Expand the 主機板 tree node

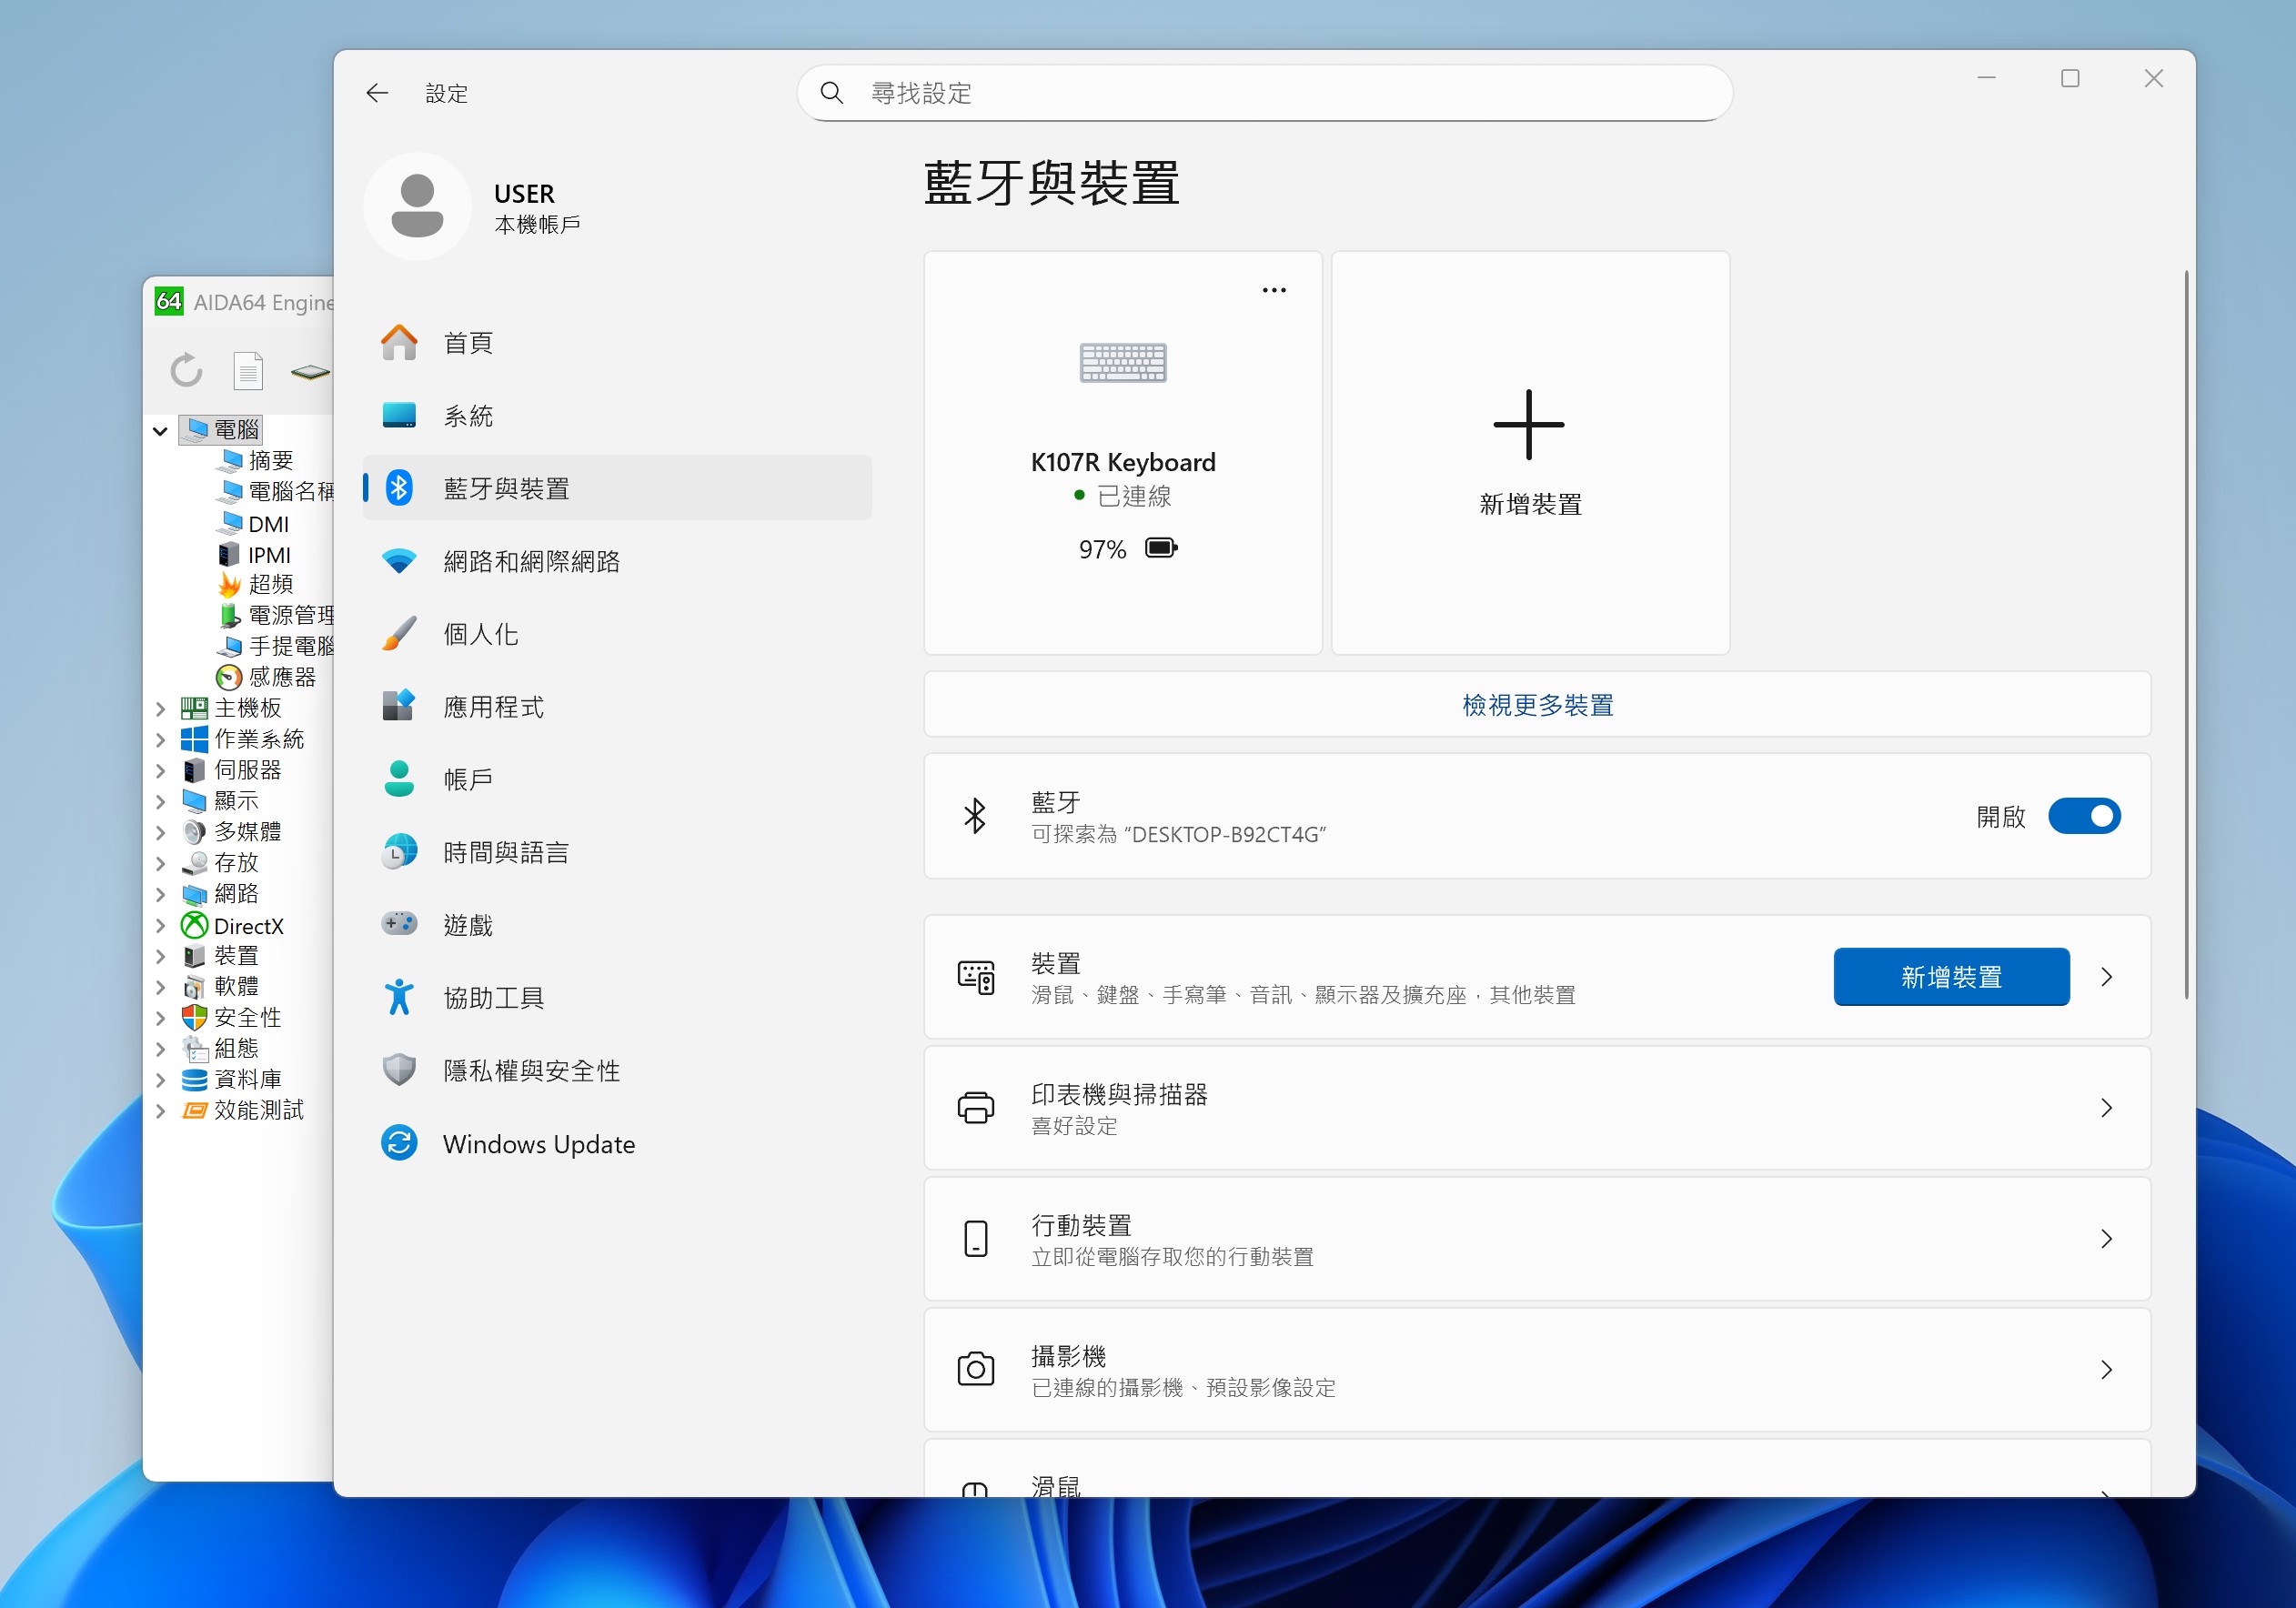(x=160, y=709)
